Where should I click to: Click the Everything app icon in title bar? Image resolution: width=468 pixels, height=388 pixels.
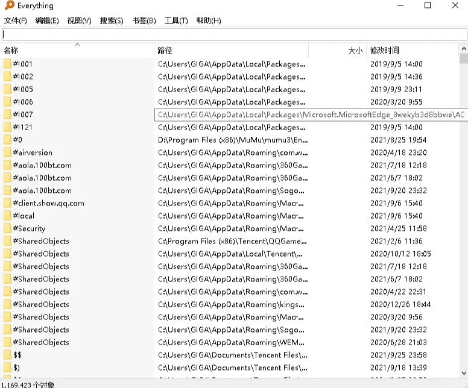[10, 5]
